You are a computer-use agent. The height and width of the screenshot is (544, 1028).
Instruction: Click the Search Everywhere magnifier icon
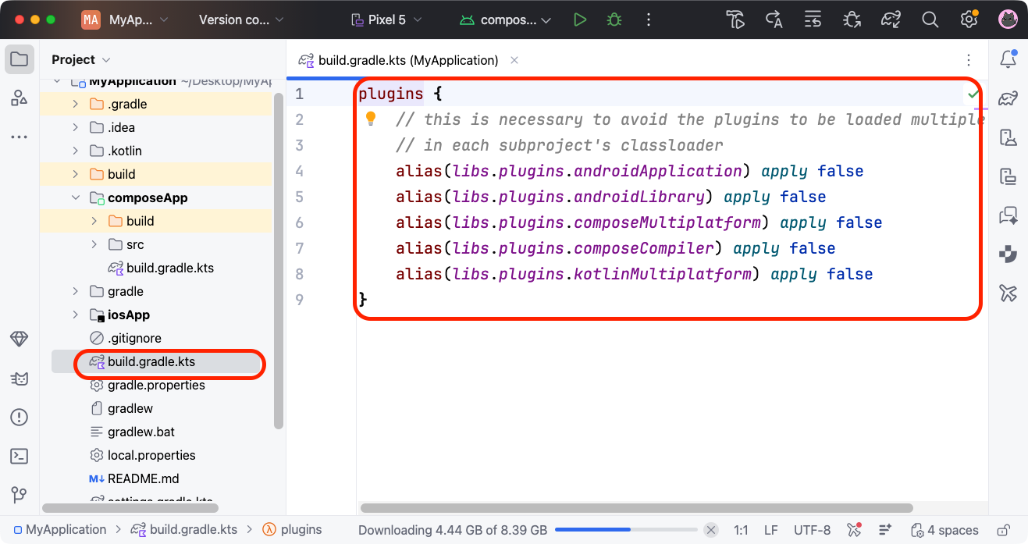click(930, 20)
